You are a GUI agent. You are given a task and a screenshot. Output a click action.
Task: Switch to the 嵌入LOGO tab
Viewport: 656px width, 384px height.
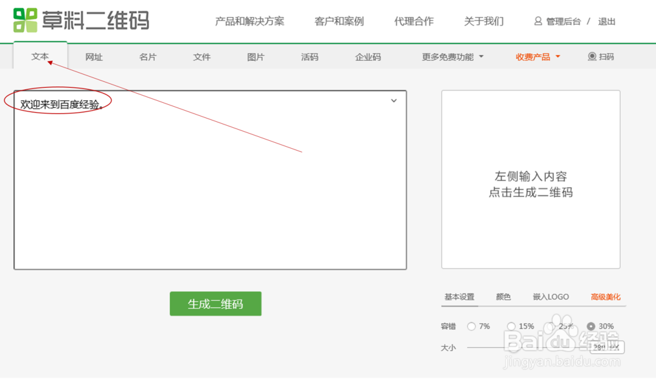point(549,297)
